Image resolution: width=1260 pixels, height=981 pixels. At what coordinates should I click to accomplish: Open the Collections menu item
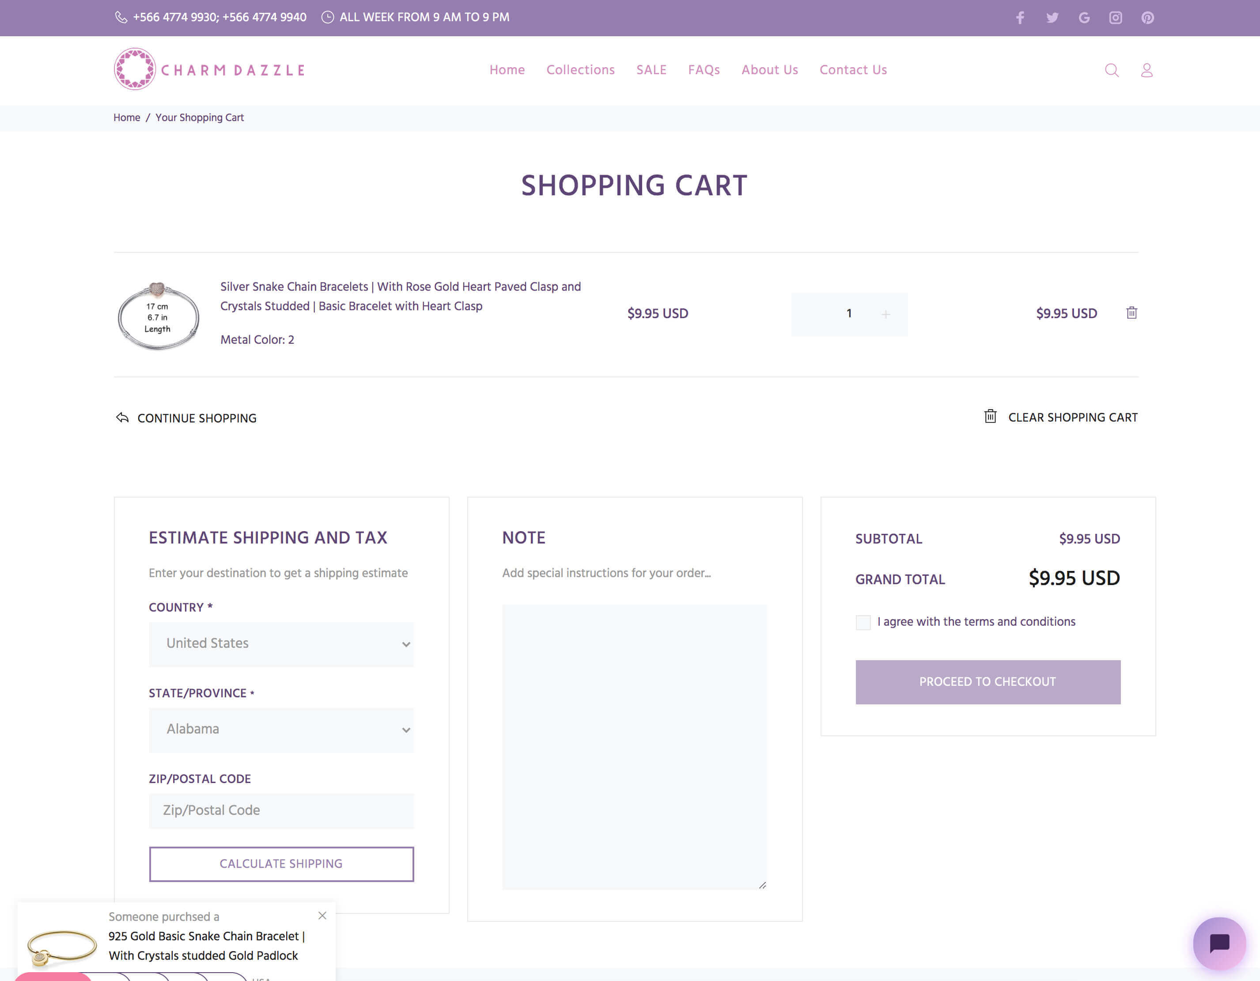coord(580,70)
